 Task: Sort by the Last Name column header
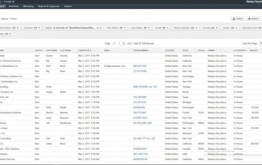(65, 51)
